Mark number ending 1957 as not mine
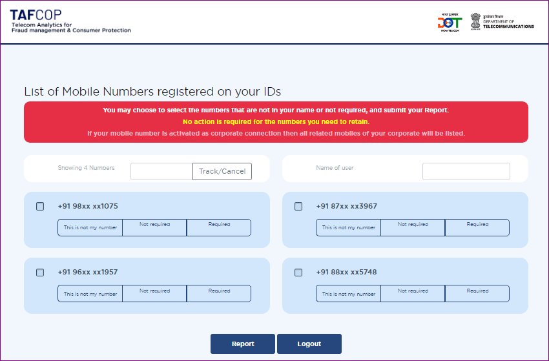The image size is (549, 361). pyautogui.click(x=90, y=294)
